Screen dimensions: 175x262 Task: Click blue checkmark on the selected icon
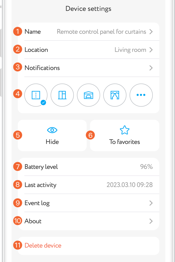43,103
